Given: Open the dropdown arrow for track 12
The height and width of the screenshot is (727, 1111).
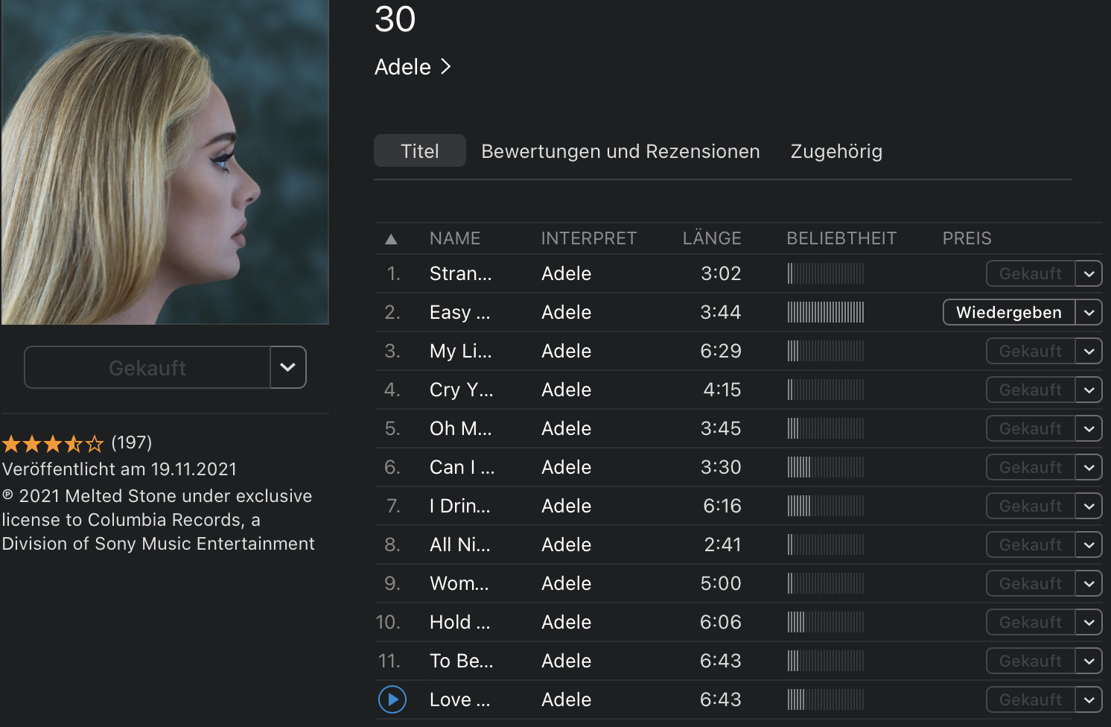Looking at the screenshot, I should tap(1089, 699).
